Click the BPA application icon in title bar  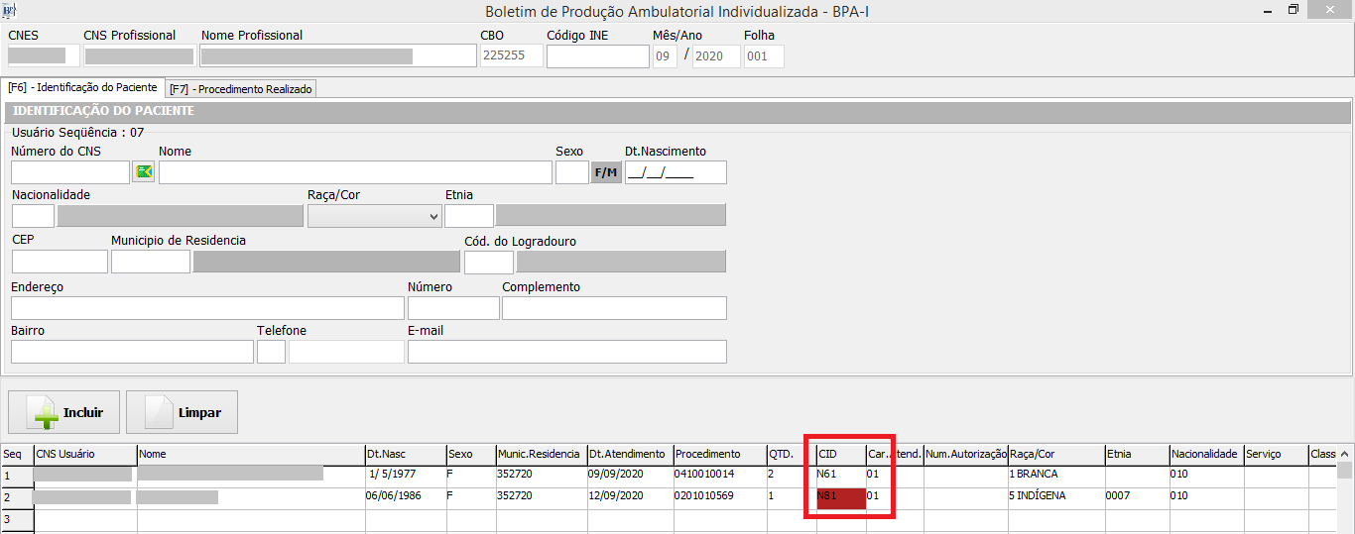pos(10,11)
